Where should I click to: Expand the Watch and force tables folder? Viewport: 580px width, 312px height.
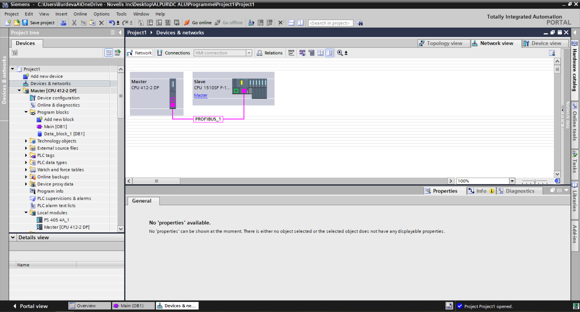(26, 170)
